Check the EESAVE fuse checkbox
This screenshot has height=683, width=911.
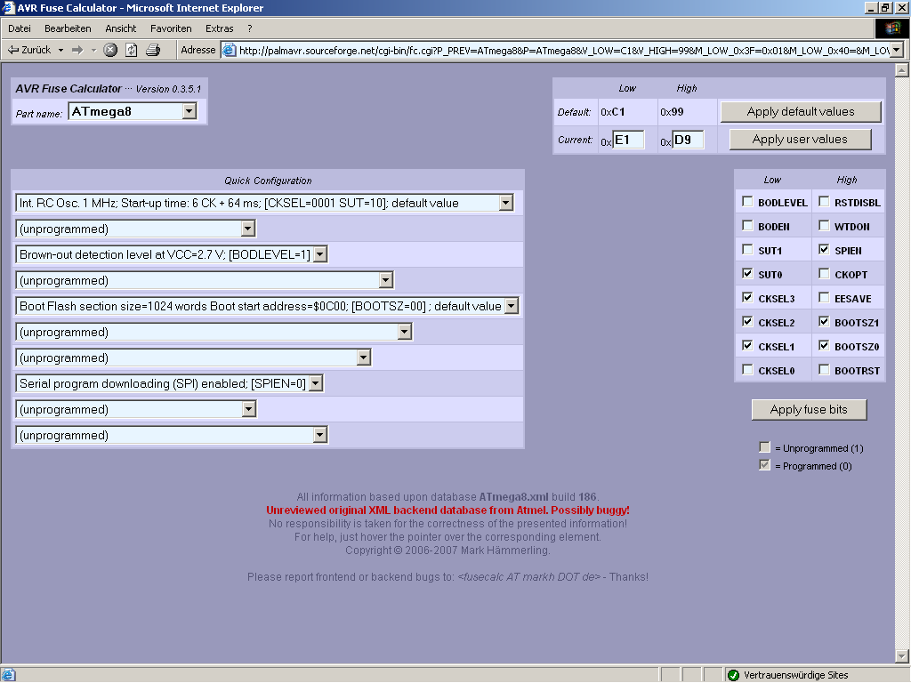(824, 297)
